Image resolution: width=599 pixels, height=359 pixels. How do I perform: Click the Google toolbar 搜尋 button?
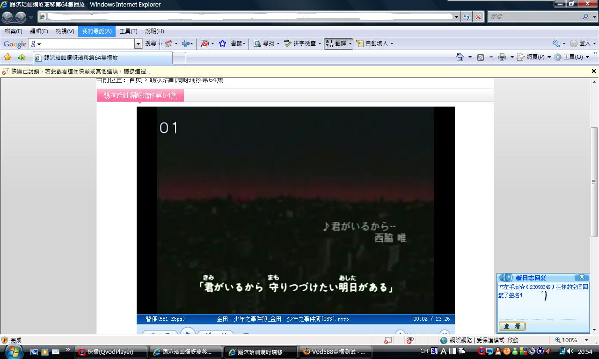pyautogui.click(x=151, y=43)
